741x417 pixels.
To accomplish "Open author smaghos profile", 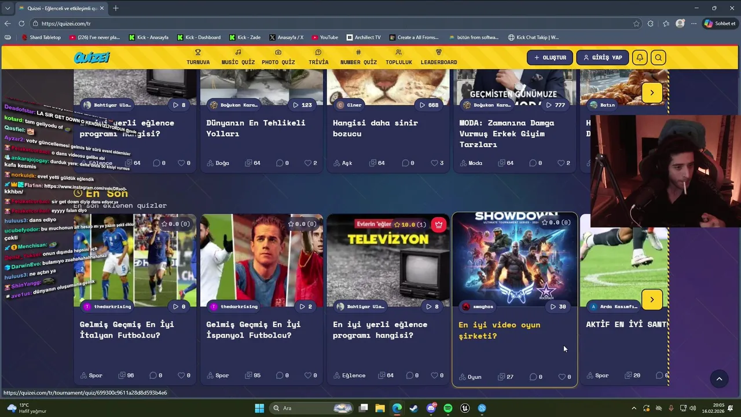I will pos(478,306).
